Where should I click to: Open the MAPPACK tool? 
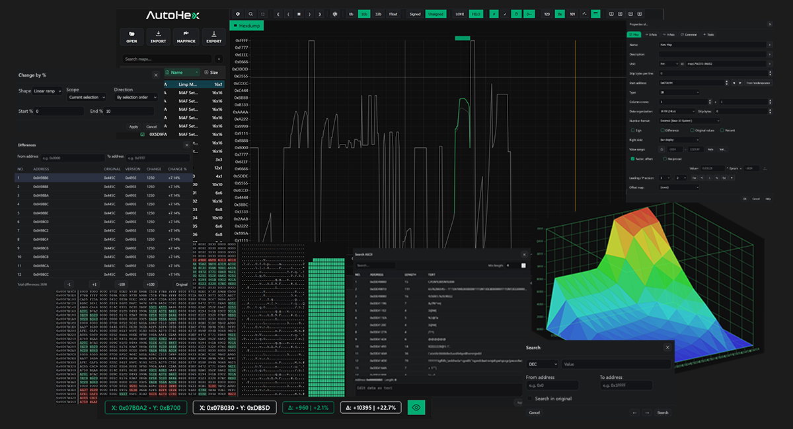[x=186, y=37]
